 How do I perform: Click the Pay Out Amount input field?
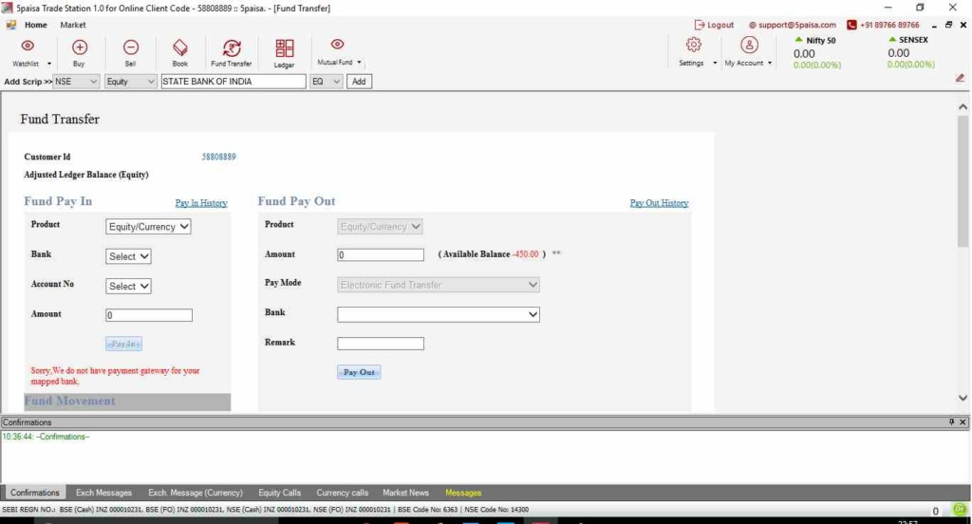click(x=381, y=255)
